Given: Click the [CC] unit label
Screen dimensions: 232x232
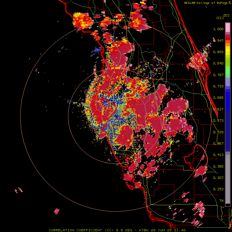Looking at the screenshot, I should coord(220,18).
